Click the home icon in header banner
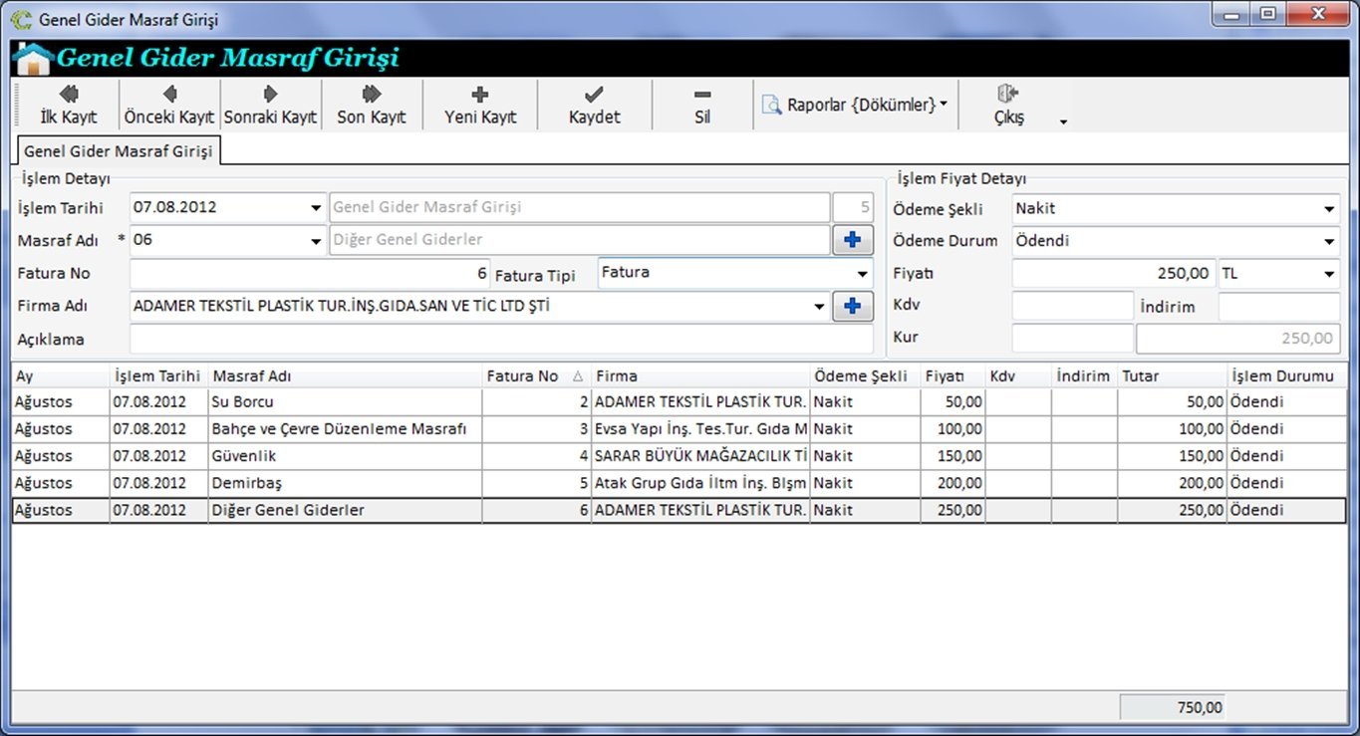This screenshot has height=736, width=1360. [x=34, y=59]
